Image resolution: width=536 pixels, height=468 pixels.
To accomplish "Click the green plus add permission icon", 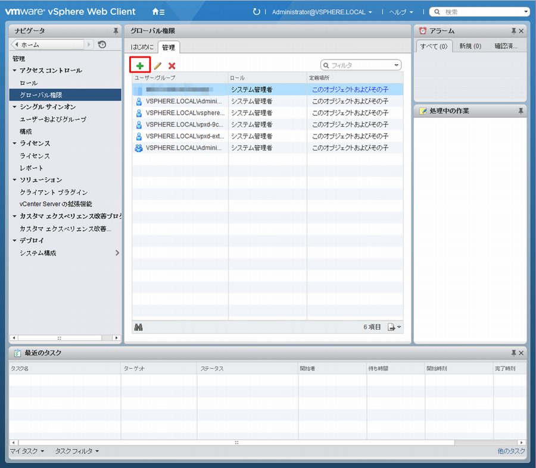I will pos(140,65).
